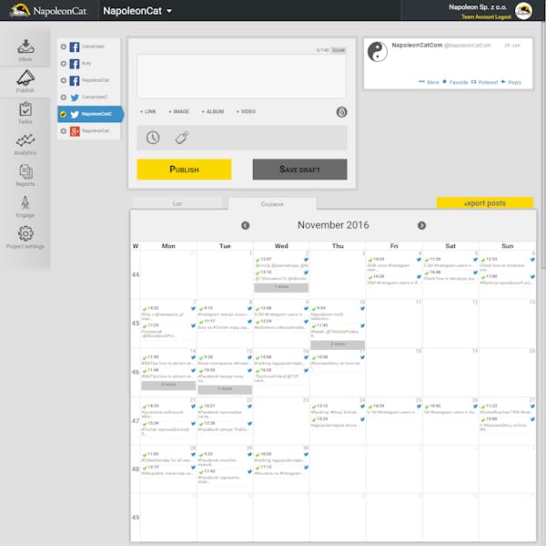Image resolution: width=546 pixels, height=546 pixels.
Task: Select the CatvertiserC Twitter account radio
Action: click(x=64, y=97)
